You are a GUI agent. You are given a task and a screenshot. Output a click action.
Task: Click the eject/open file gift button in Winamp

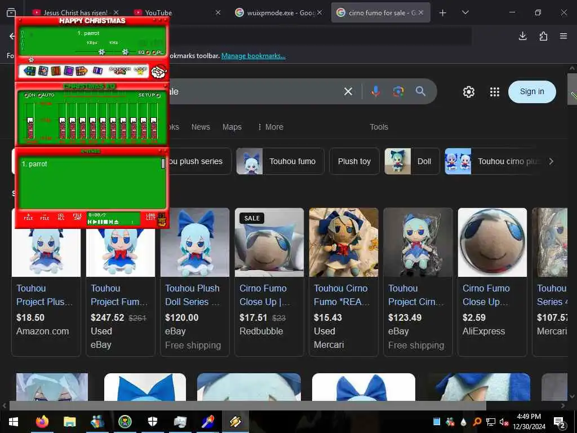[97, 70]
